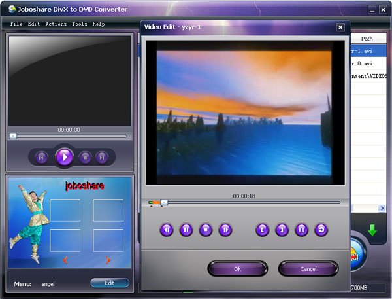Play the video in main preview panel
Image resolution: width=392 pixels, height=299 pixels.
tap(65, 157)
